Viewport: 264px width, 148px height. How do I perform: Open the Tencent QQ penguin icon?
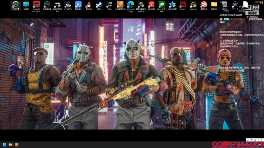pos(89,5)
